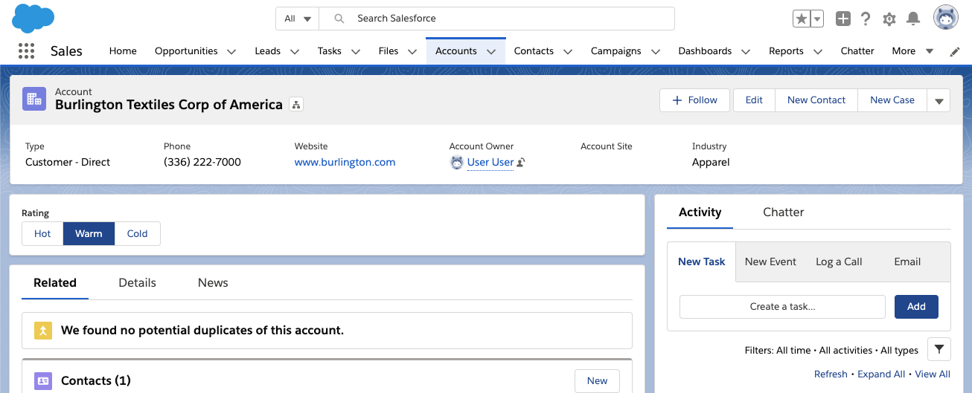The width and height of the screenshot is (972, 393).
Task: Click the Salesforce cloud logo
Action: coord(33,18)
